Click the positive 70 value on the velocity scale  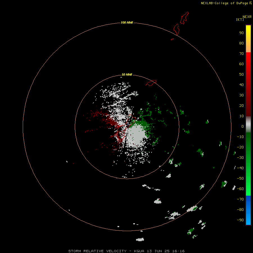[x=241, y=54]
